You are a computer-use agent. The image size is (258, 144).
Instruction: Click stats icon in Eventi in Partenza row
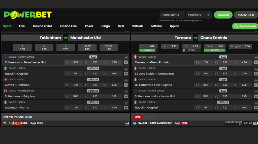point(127,123)
